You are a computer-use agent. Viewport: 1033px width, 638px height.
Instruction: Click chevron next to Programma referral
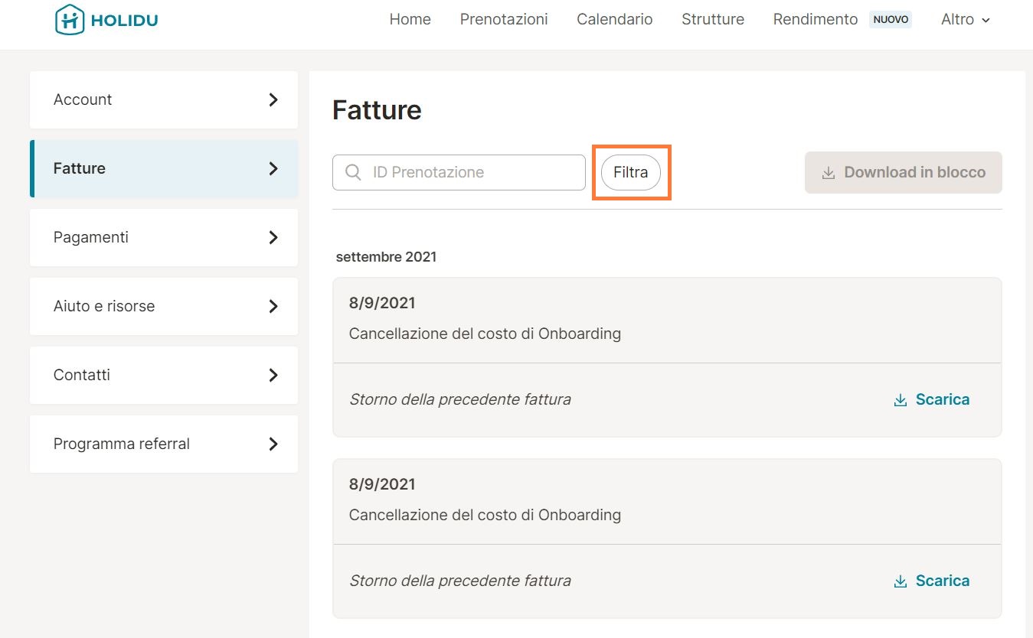[273, 444]
